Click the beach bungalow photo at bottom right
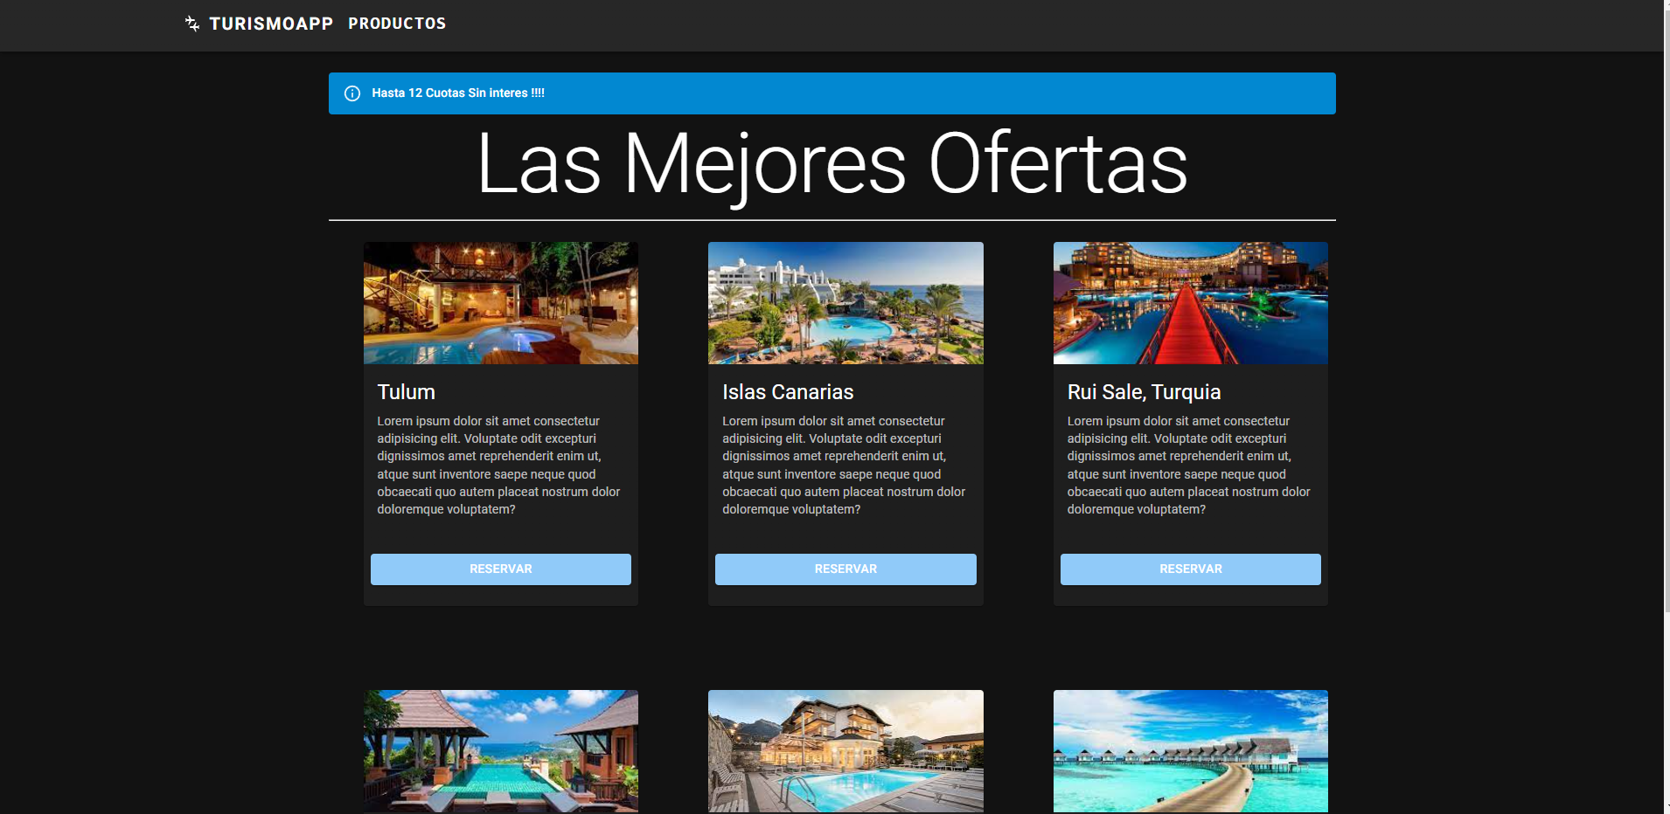 pyautogui.click(x=1190, y=751)
